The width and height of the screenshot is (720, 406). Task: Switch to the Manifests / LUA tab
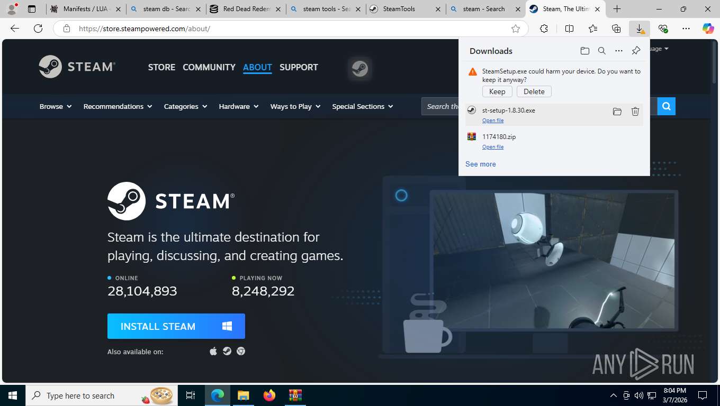click(86, 9)
